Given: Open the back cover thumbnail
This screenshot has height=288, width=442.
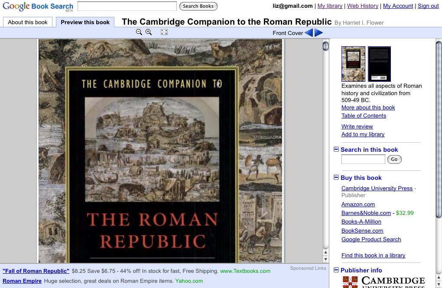Looking at the screenshot, I should (x=379, y=64).
